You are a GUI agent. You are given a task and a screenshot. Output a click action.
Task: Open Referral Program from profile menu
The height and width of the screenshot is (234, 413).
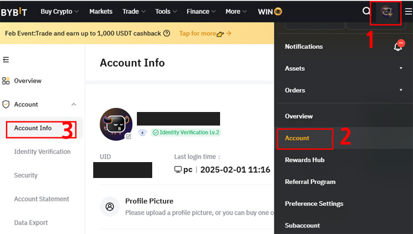[310, 182]
